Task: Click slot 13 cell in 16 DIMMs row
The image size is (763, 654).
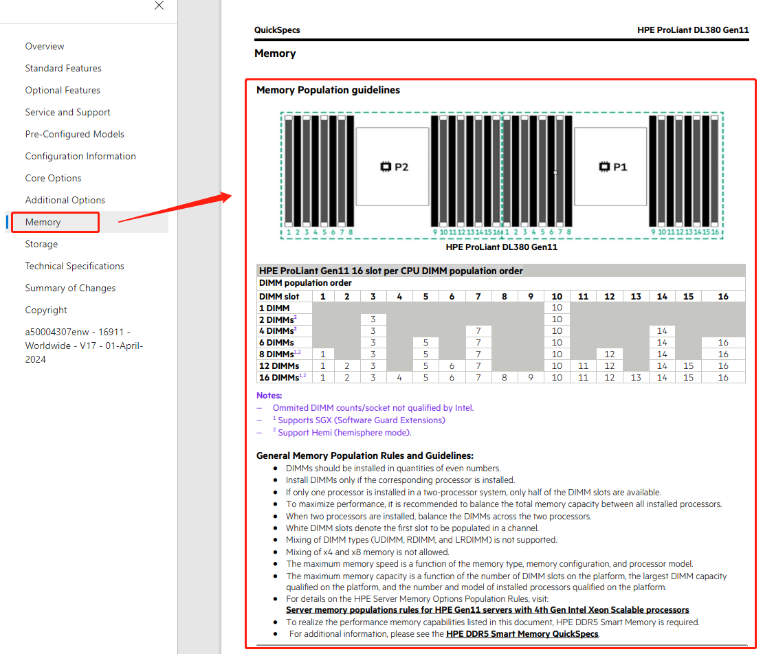Action: coord(636,378)
